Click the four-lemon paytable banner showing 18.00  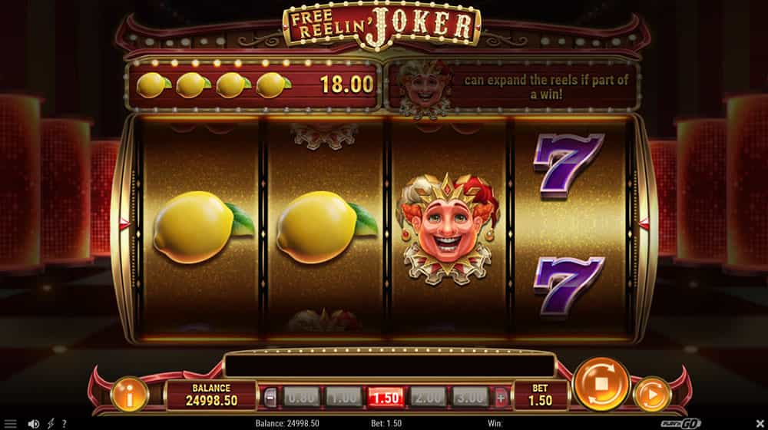coord(254,84)
